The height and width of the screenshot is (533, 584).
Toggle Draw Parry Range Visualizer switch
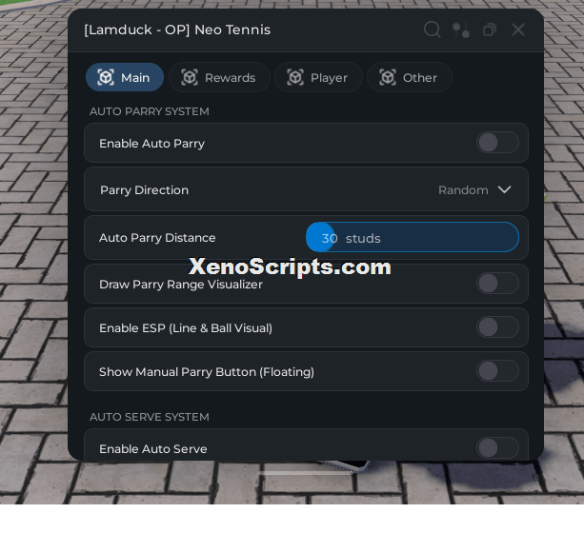[x=497, y=284]
